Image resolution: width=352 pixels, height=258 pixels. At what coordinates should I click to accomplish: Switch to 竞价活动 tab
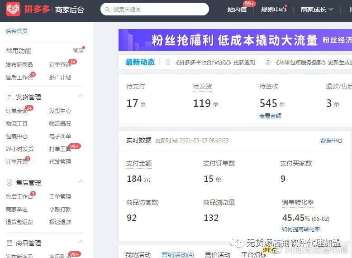pyautogui.click(x=218, y=255)
